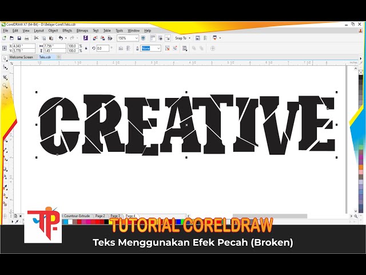Open the Snap To dropdown
Viewport: 366px width, 275px height.
tap(183, 38)
